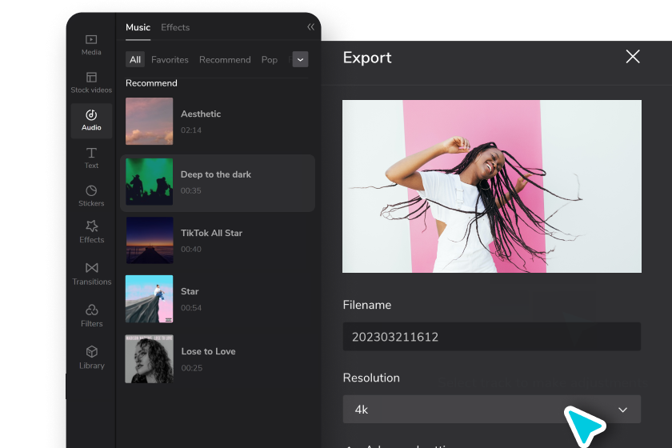Open the Stock videos panel
The image size is (672, 448).
pyautogui.click(x=91, y=82)
